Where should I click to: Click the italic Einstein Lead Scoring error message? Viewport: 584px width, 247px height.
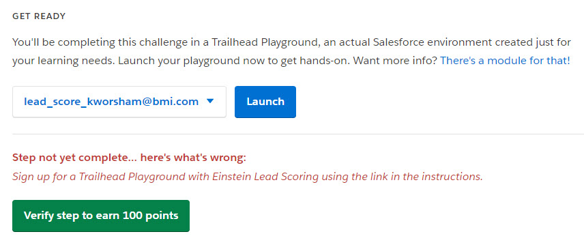click(247, 177)
